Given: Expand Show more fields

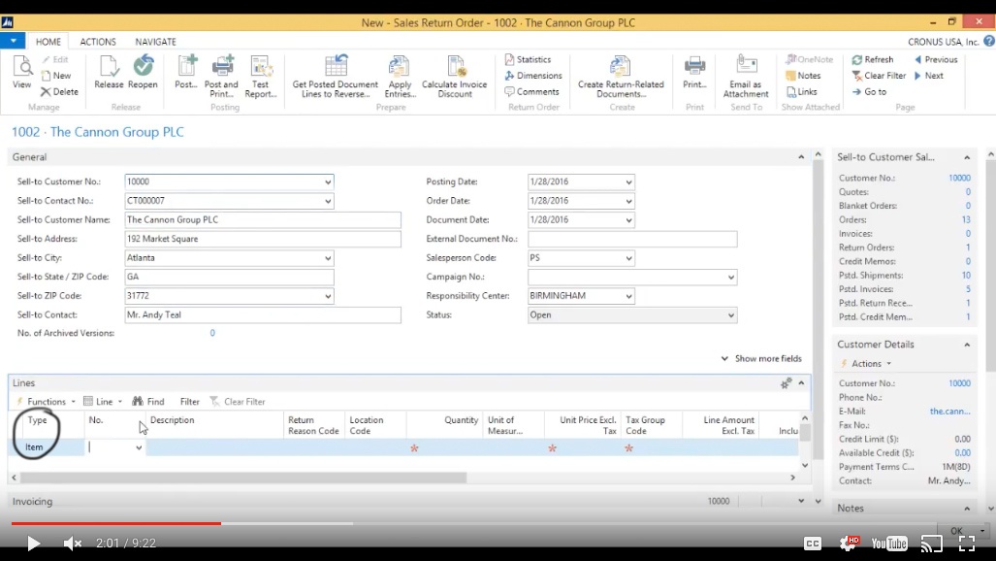Looking at the screenshot, I should tap(761, 359).
